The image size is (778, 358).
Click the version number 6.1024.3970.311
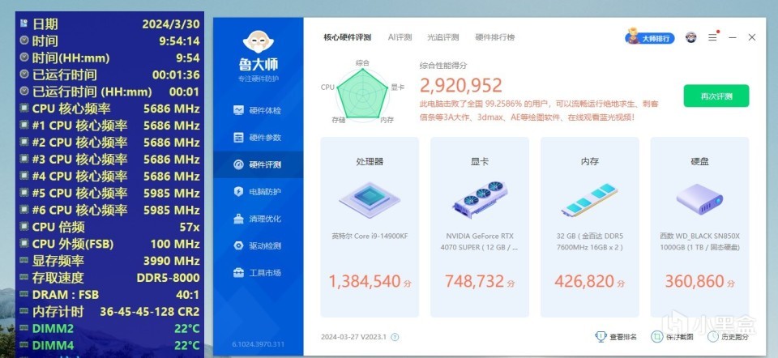[x=258, y=344]
